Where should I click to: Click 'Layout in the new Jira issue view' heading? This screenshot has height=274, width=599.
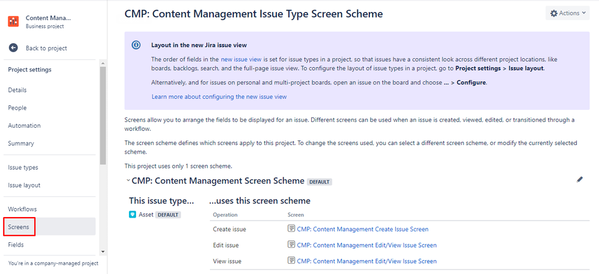(199, 45)
